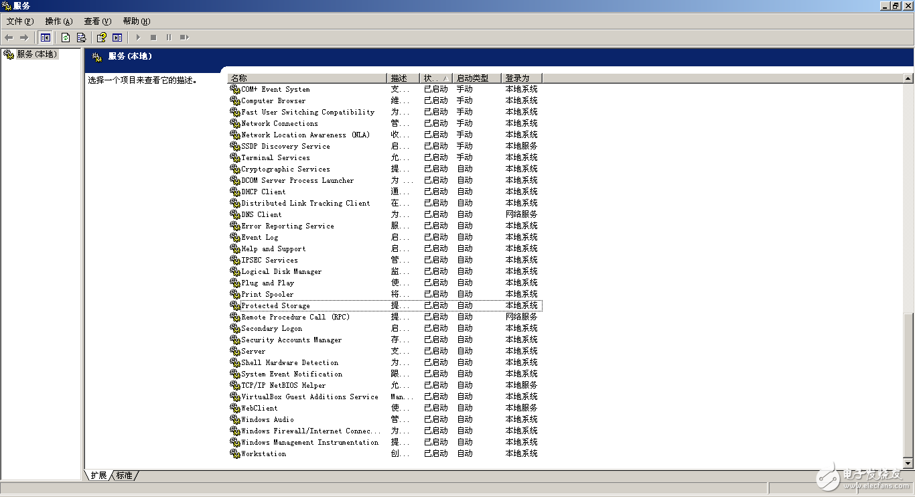Open the 查看(V) menu
Viewport: 915px width, 497px height.
[x=98, y=21]
